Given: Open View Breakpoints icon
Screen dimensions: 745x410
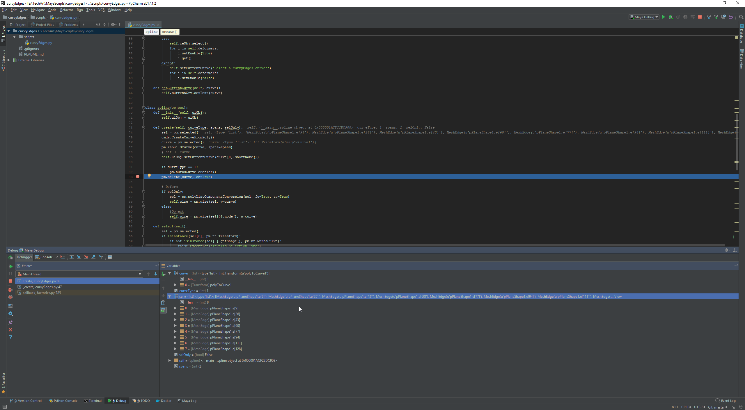Looking at the screenshot, I should click(10, 290).
